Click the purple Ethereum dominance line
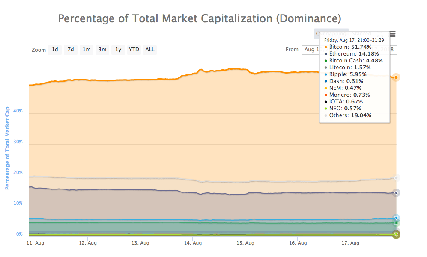The height and width of the screenshot is (257, 427). (x=128, y=189)
